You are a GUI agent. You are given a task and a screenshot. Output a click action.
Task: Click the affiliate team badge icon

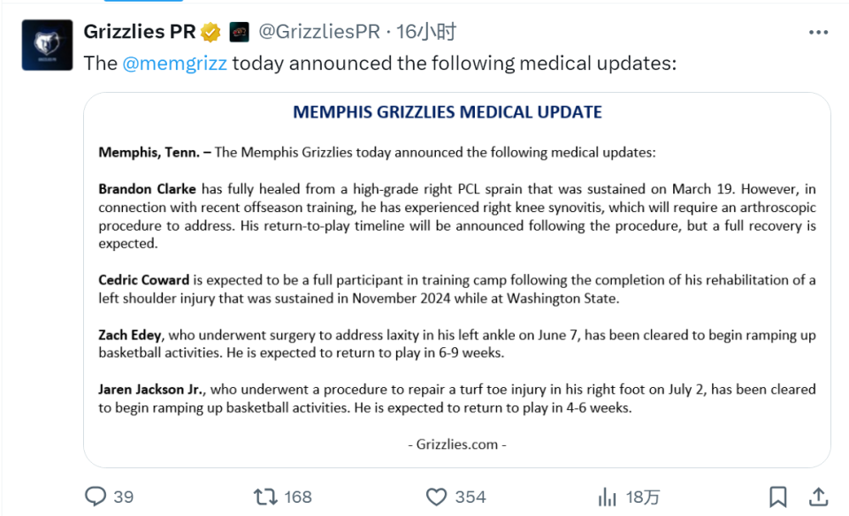[240, 33]
